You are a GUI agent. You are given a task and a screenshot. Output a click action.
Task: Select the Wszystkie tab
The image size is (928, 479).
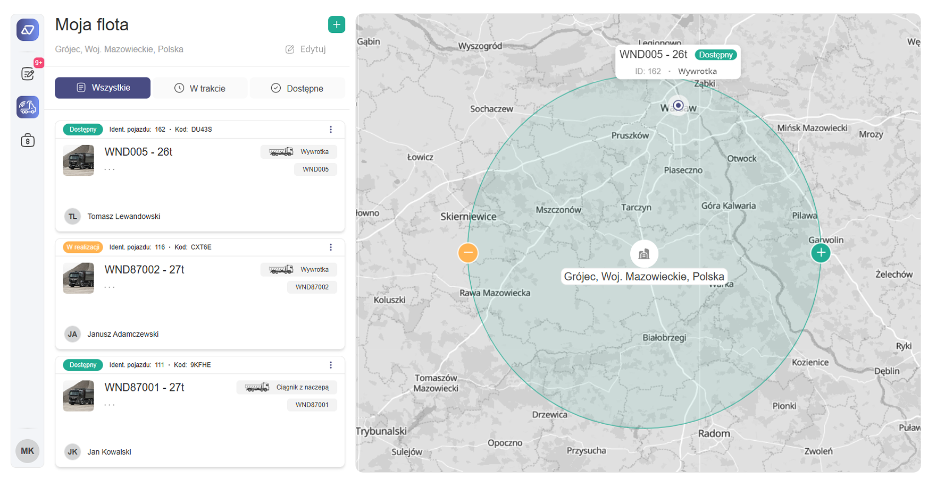103,88
